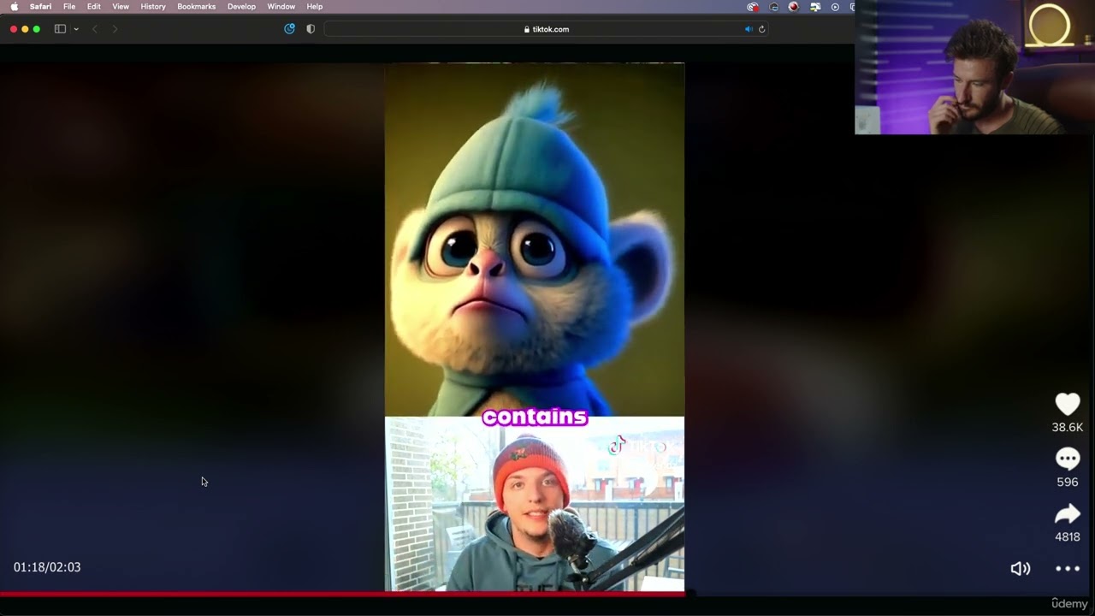Reload the page in Safari
Viewport: 1095px width, 616px height.
761,29
